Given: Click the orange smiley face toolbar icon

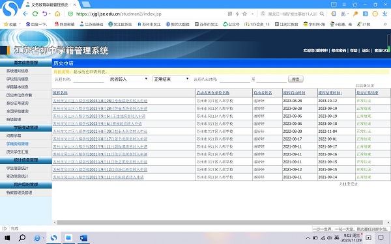Looking at the screenshot, I should (375, 14).
